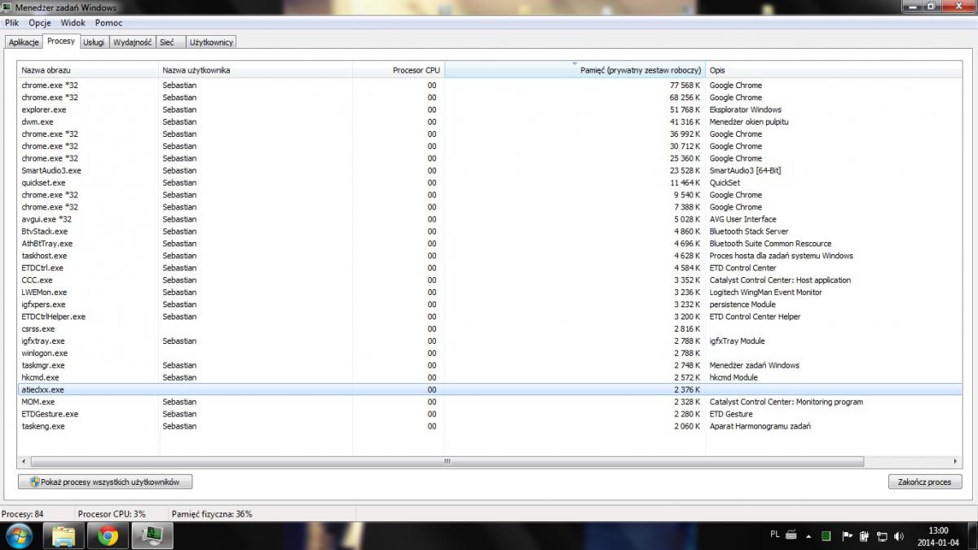Click Pokaż procesy wszystkich użytkowników button
The height and width of the screenshot is (550, 978).
pyautogui.click(x=104, y=482)
